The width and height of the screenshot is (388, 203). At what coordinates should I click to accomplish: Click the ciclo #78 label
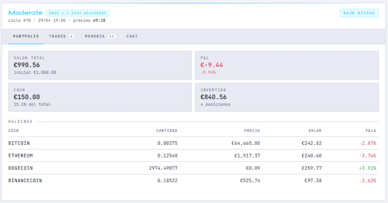coord(19,20)
